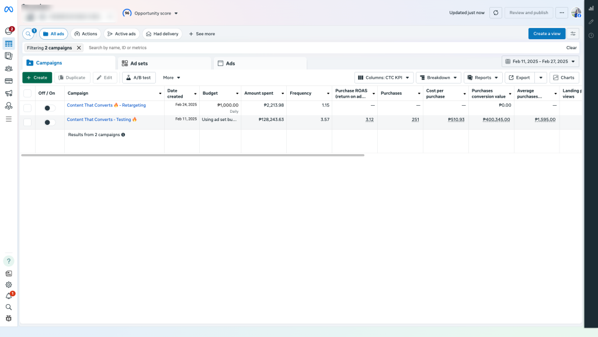Open Campaigns table view in left sidebar
598x337 pixels.
(x=9, y=44)
